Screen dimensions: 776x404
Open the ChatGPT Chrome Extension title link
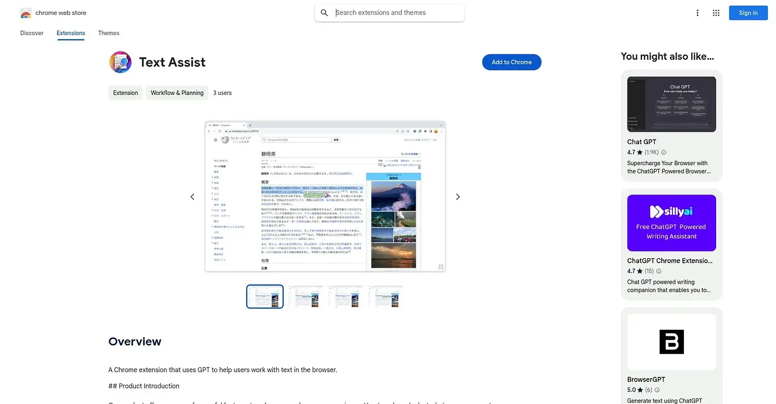pyautogui.click(x=670, y=260)
